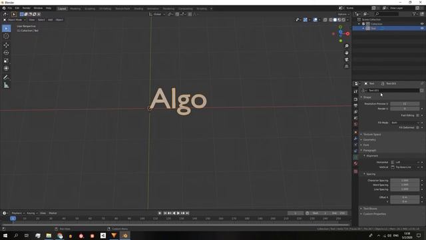Switch to the Modeling workspace tab
This screenshot has width=426, height=240.
pos(75,9)
